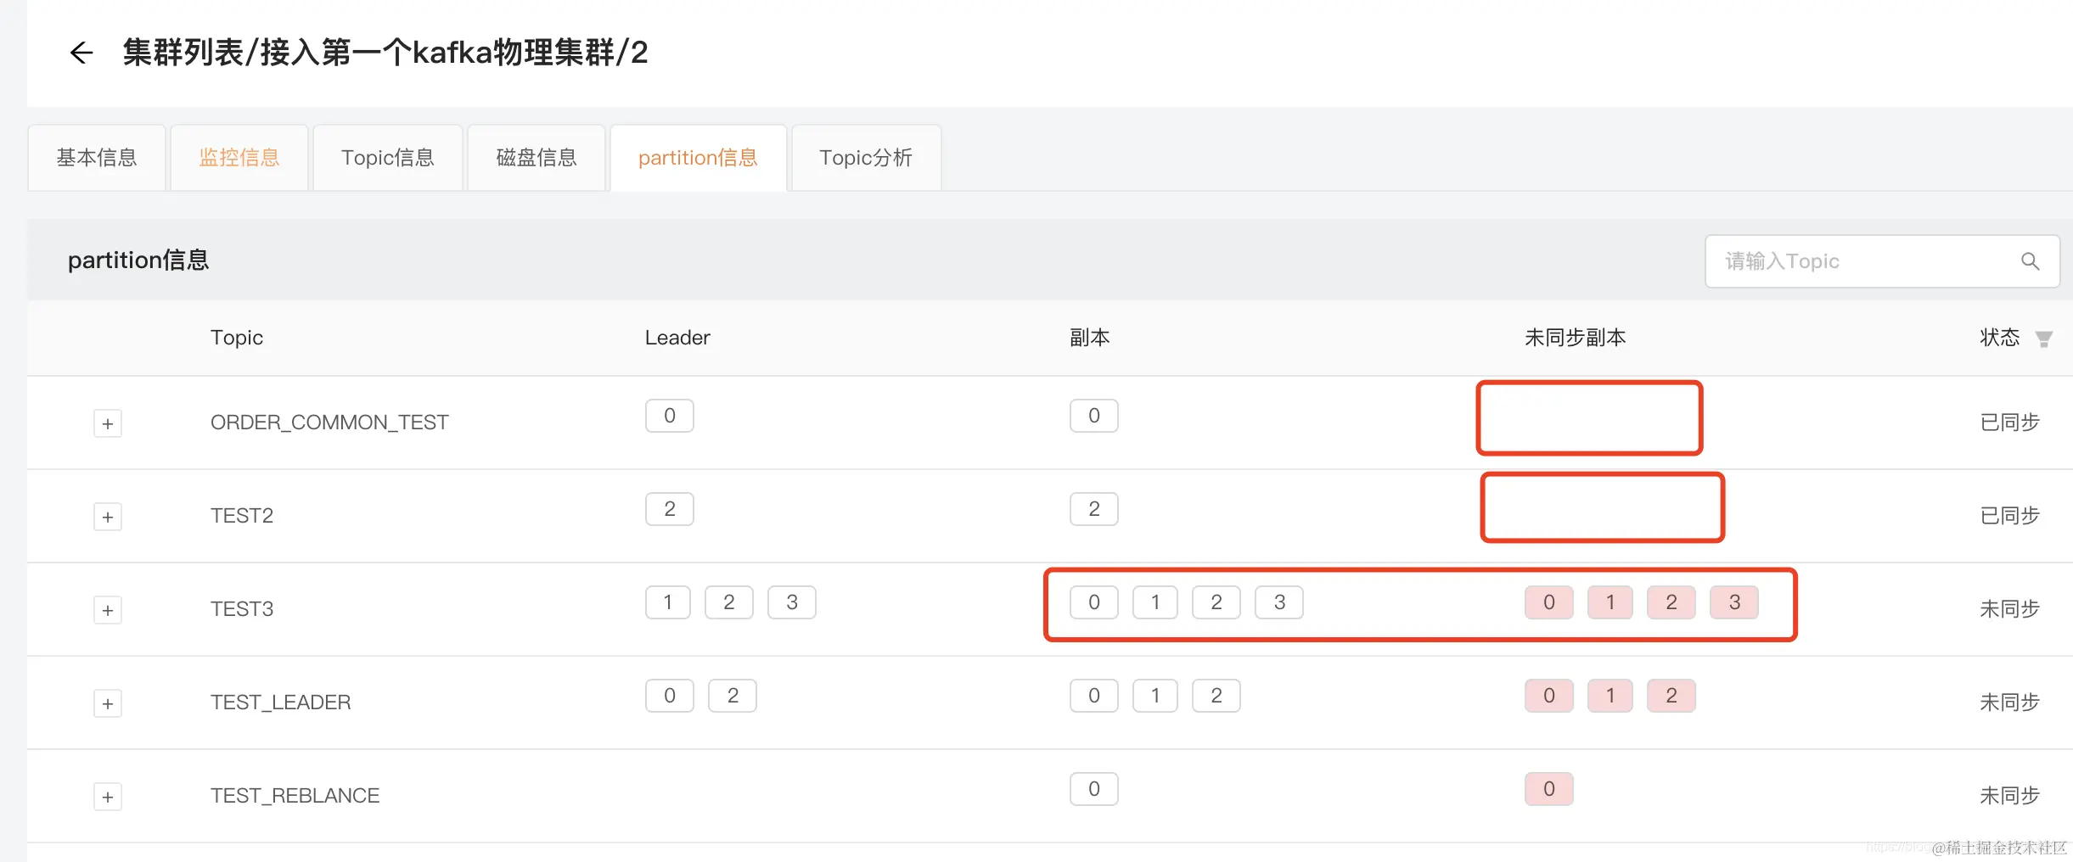Click pink unsynced badge 0 in TEST3 row
This screenshot has height=862, width=2073.
[x=1549, y=602]
